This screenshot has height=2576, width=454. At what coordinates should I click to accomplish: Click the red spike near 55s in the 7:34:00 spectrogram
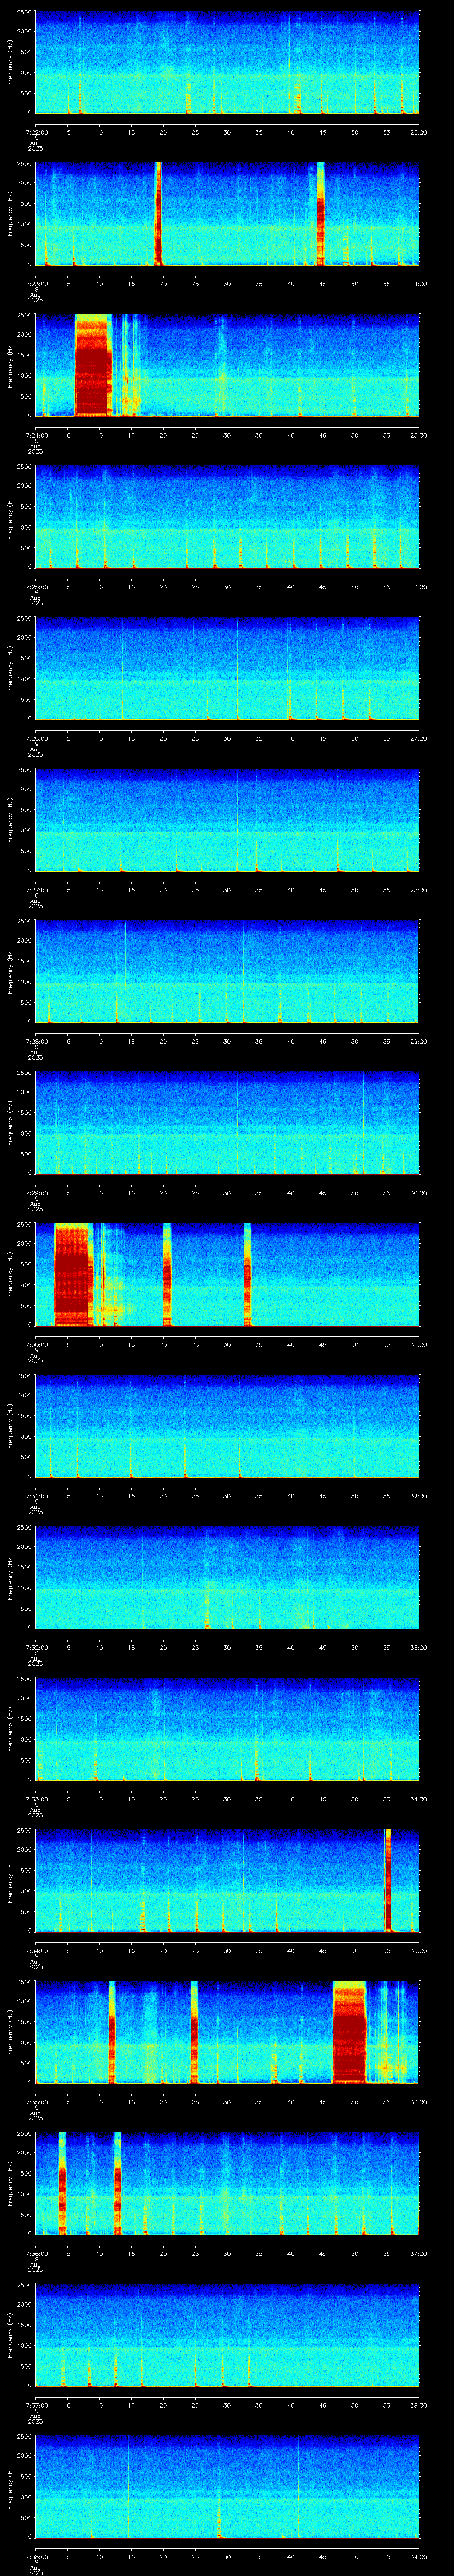[x=387, y=1880]
